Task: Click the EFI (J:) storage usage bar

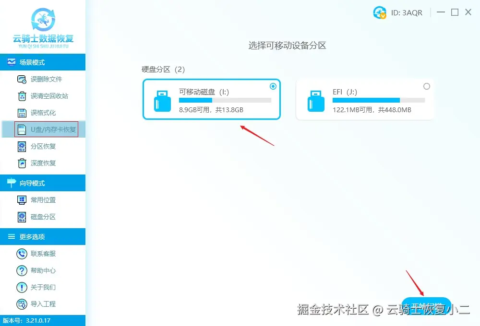Action: (378, 100)
